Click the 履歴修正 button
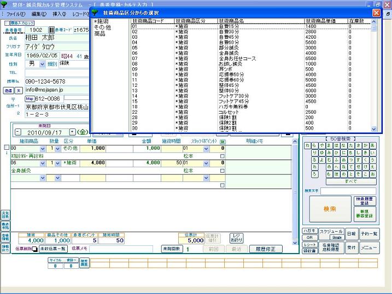 tap(266, 249)
